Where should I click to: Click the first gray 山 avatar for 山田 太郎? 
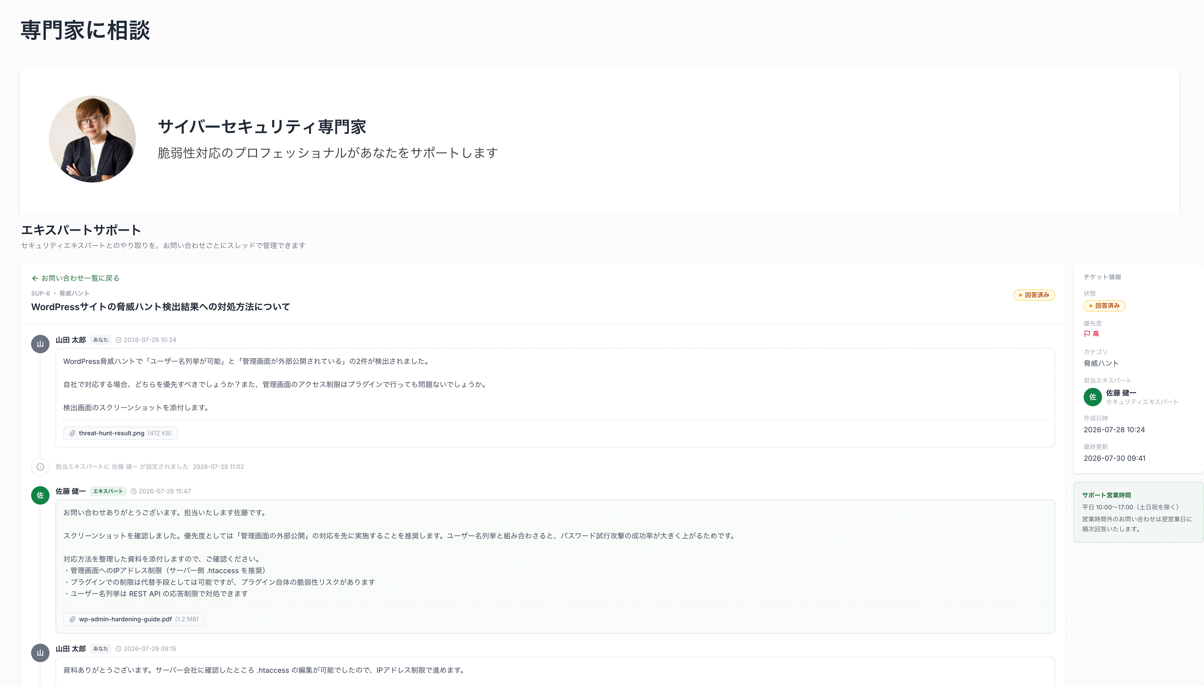tap(41, 344)
